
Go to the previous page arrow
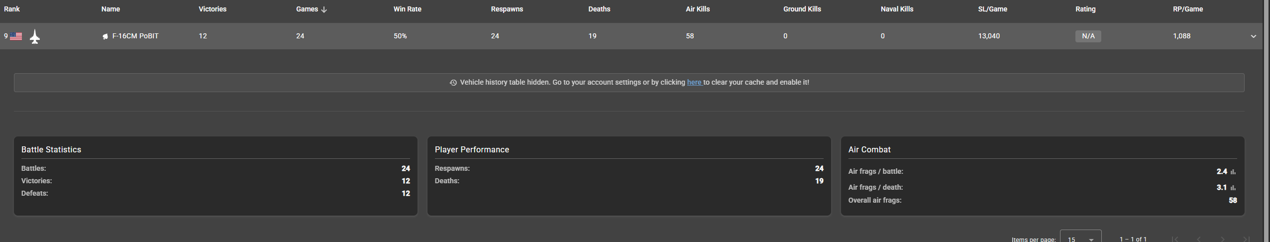1199,239
